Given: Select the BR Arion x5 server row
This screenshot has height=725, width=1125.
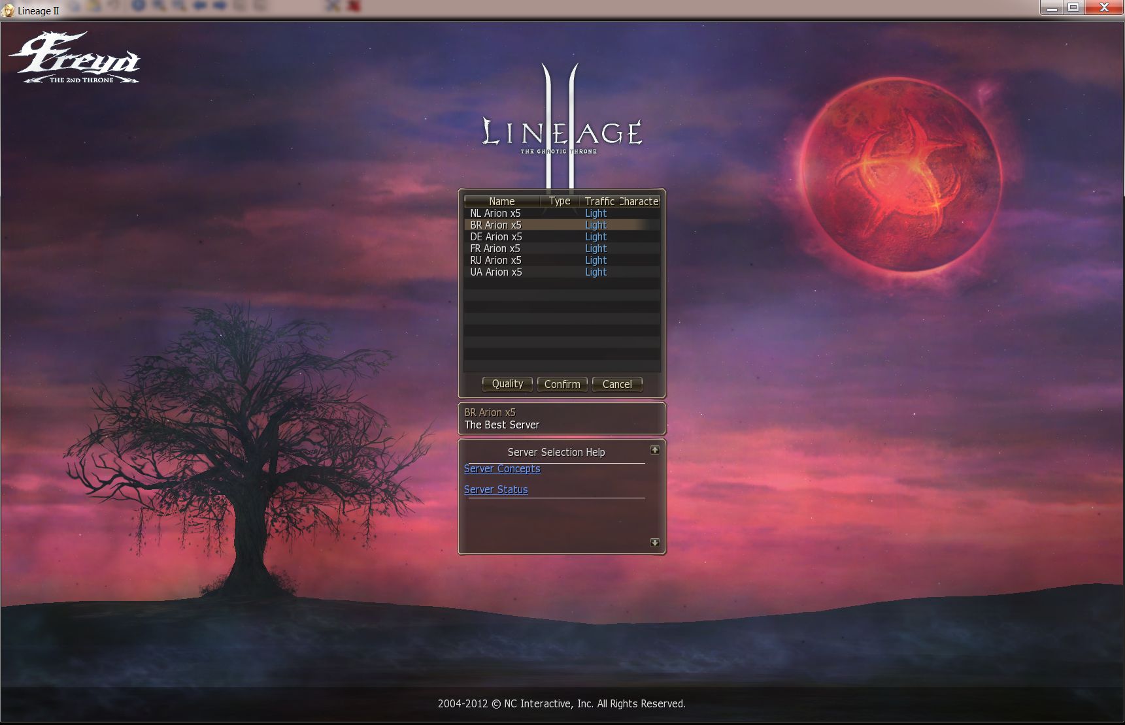Looking at the screenshot, I should click(x=495, y=225).
